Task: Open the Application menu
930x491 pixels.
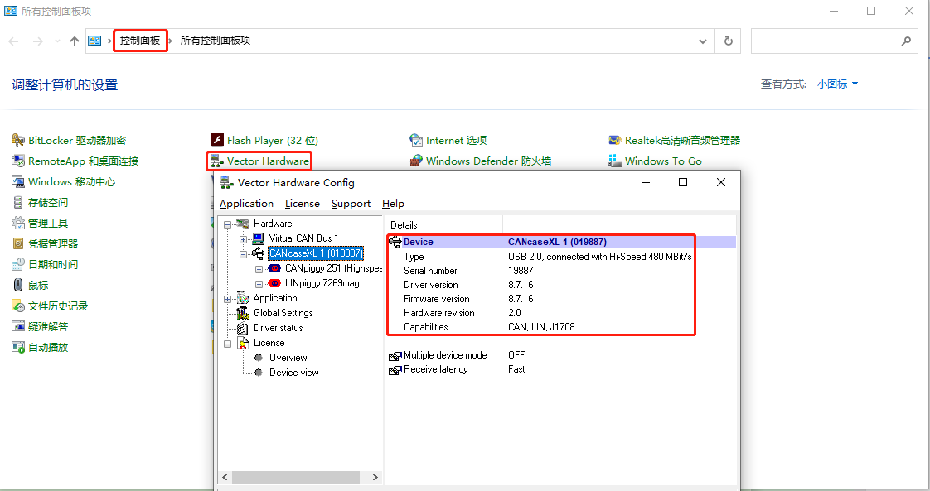Action: point(246,204)
